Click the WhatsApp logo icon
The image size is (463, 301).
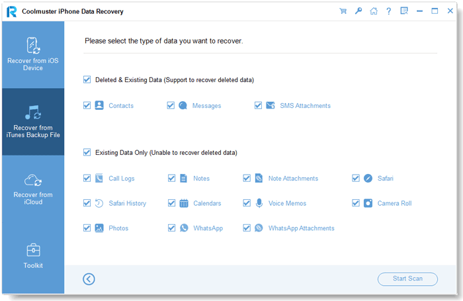184,228
